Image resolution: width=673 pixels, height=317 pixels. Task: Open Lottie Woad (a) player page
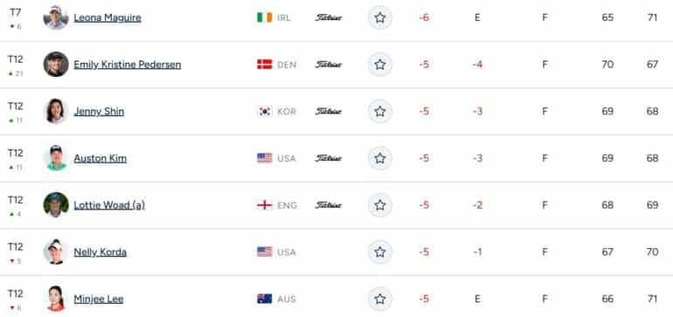[x=109, y=205]
